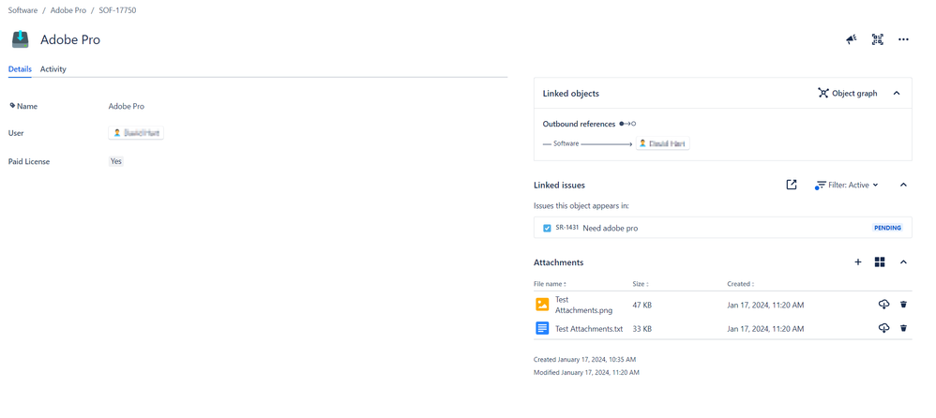Collapse the Linked issues section
The width and height of the screenshot is (936, 418).
(x=903, y=185)
